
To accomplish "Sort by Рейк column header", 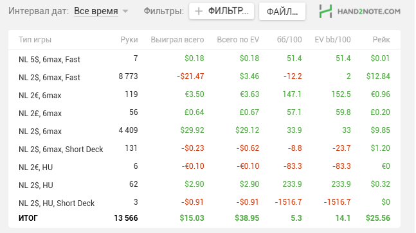I will coord(381,40).
